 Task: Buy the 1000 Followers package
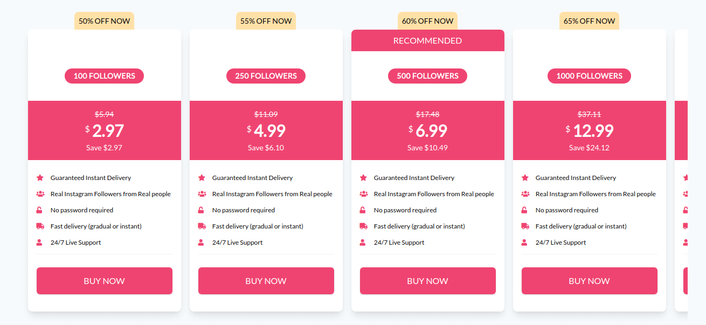pyautogui.click(x=590, y=281)
